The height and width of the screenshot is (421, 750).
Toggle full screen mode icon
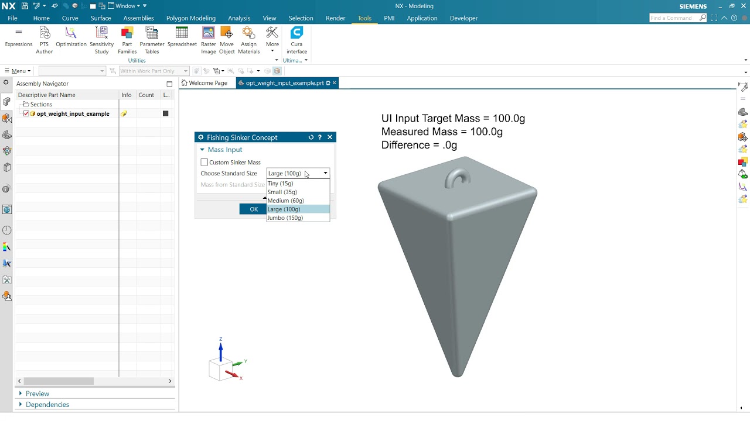click(x=714, y=18)
